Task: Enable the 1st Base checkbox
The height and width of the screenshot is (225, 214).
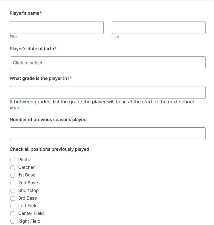Action: click(x=13, y=175)
